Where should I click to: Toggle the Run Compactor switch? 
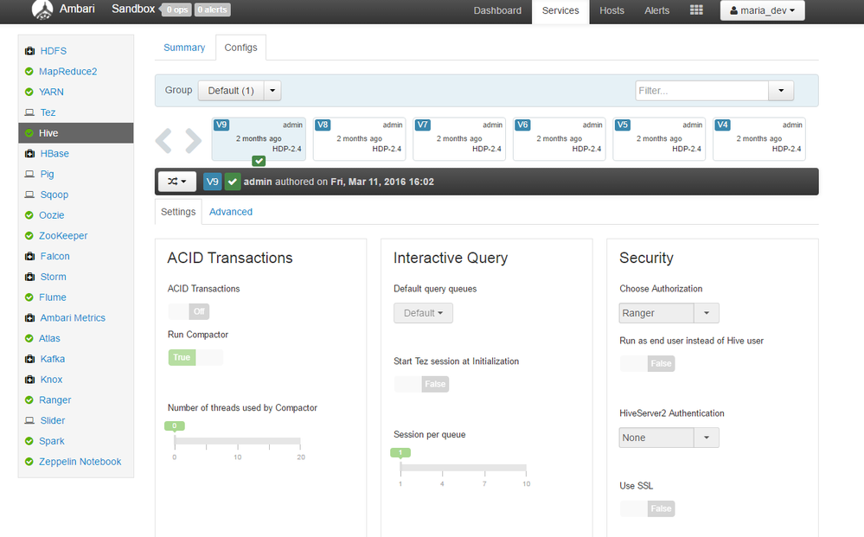(195, 357)
